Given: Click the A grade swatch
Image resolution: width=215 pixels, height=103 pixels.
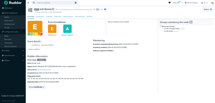Looking at the screenshot, I should (29, 34).
